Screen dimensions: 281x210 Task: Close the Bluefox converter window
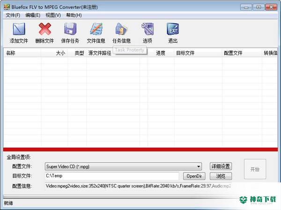(x=271, y=7)
